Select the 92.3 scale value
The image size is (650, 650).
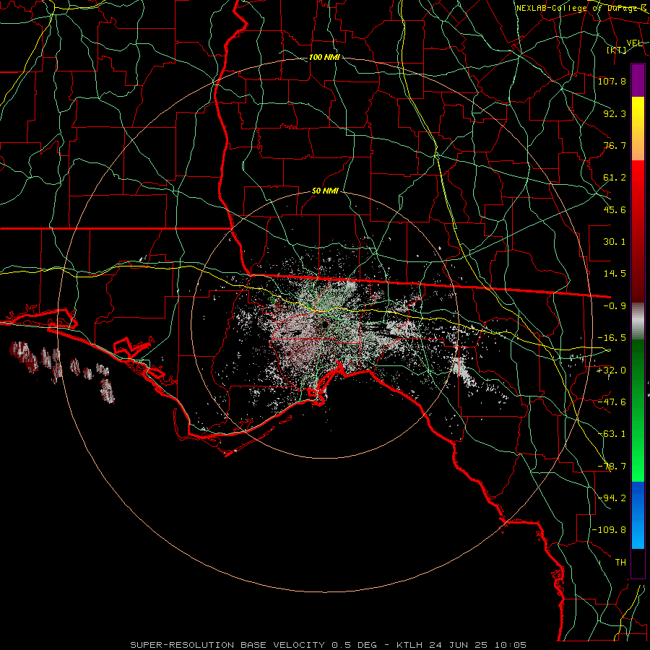pos(615,113)
